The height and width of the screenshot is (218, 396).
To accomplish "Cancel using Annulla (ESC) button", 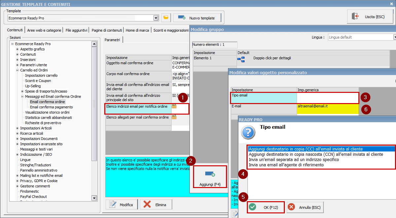I will [x=305, y=207].
